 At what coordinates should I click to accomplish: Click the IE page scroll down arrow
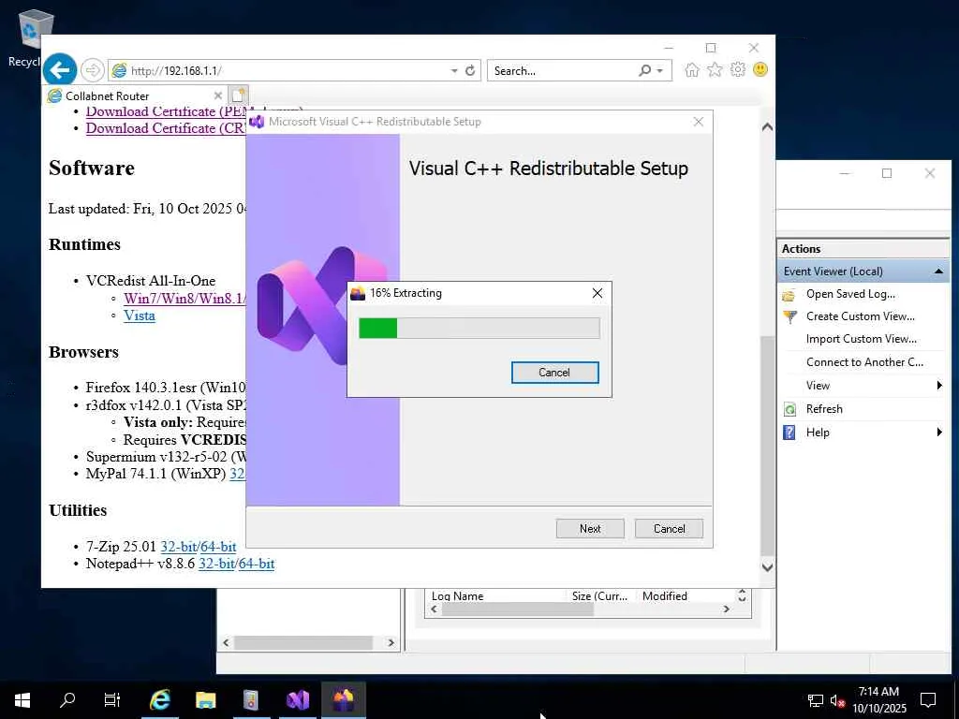click(x=767, y=566)
